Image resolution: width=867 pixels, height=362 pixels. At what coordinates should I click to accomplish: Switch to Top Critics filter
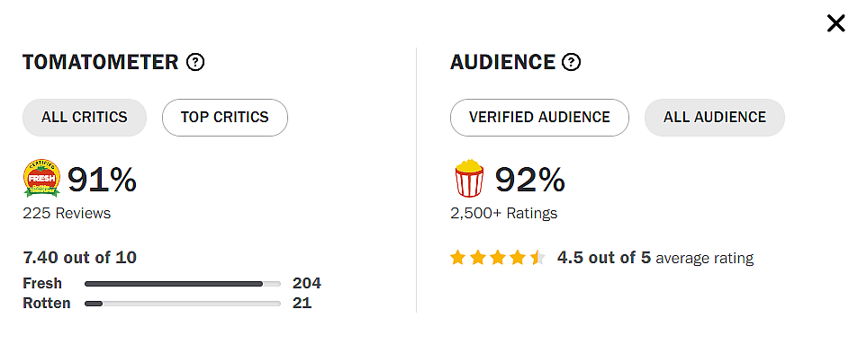tap(224, 117)
